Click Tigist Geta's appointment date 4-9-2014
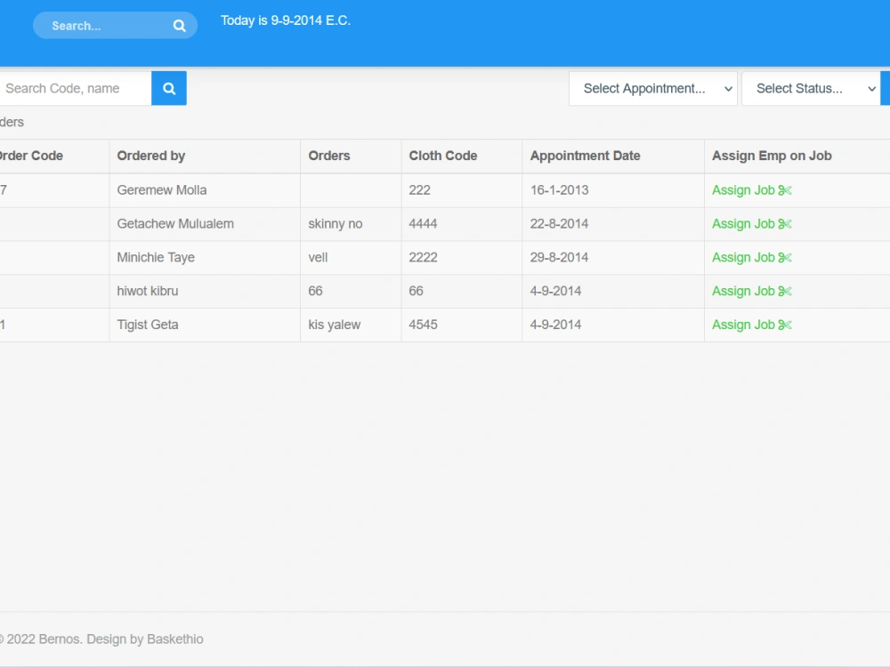Image resolution: width=890 pixels, height=667 pixels. (x=555, y=325)
